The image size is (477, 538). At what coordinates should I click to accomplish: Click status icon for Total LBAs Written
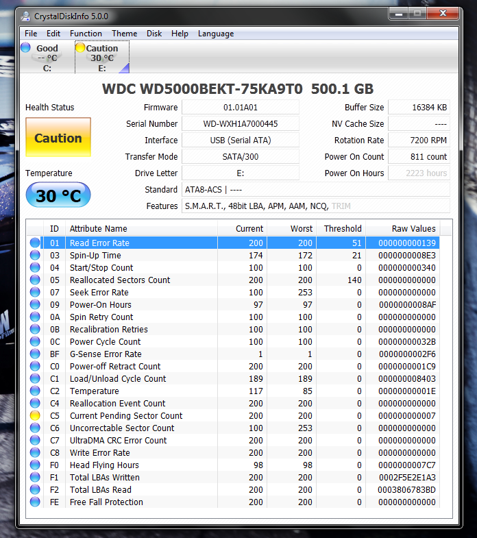(35, 477)
